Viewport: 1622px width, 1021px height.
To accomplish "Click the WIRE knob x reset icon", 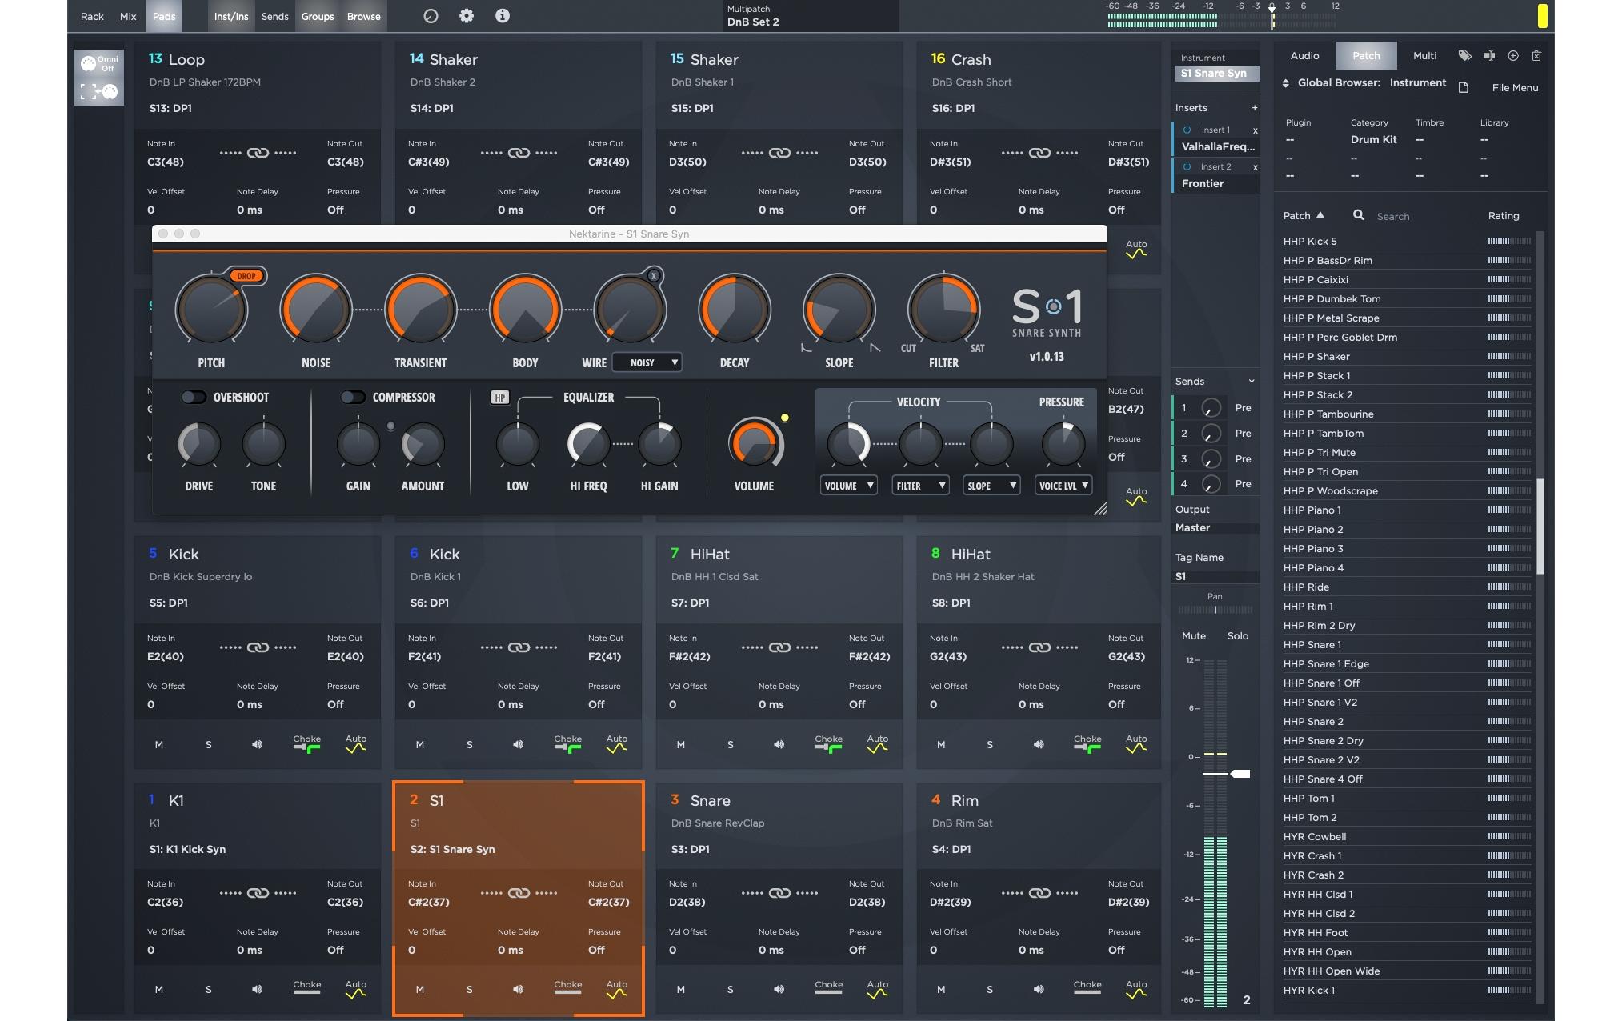I will tap(654, 276).
